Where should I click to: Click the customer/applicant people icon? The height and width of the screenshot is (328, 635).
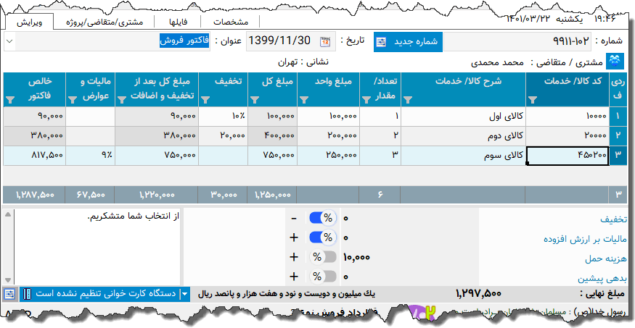(x=615, y=62)
